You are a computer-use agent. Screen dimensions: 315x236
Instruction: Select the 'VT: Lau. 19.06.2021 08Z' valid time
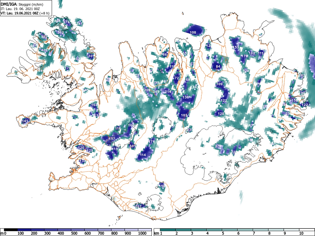(x=20, y=13)
